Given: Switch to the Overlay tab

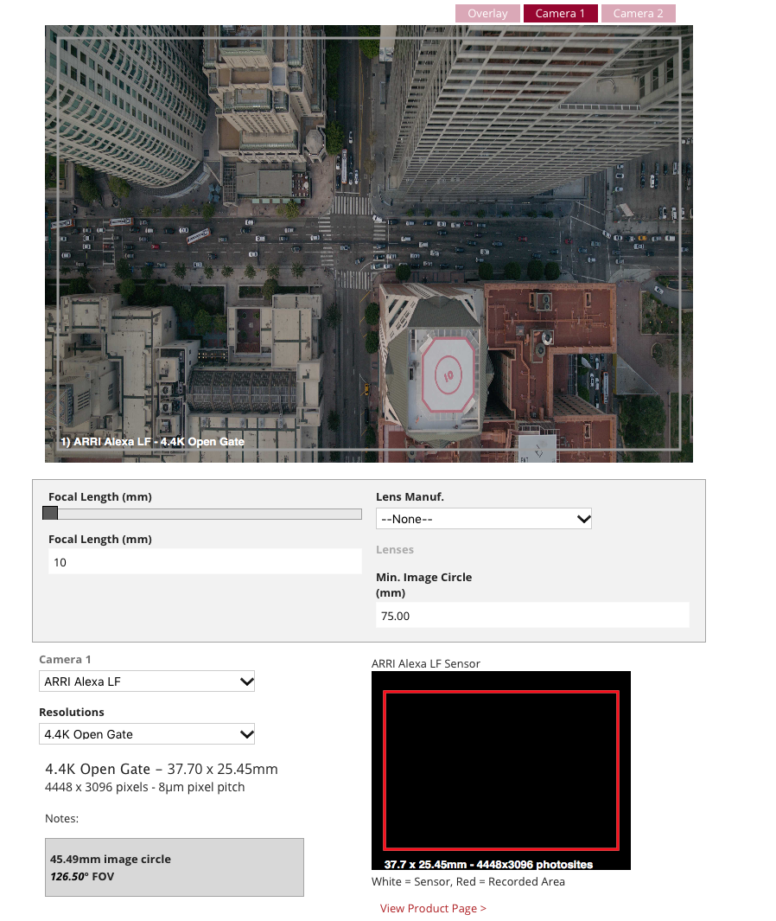Looking at the screenshot, I should (x=487, y=13).
